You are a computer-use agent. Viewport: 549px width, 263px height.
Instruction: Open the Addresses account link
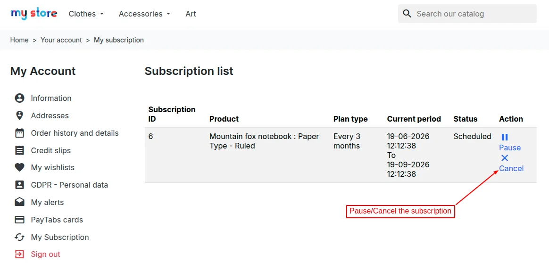[x=50, y=115]
